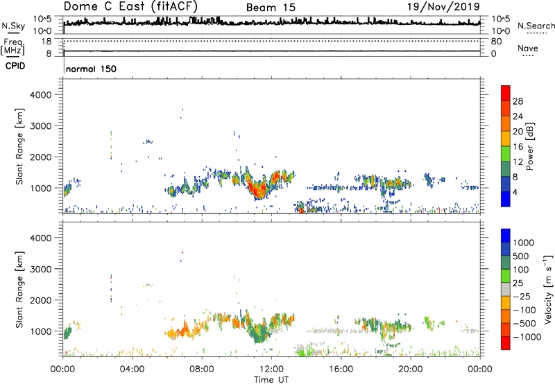Click the velocity color bar gray segment
Image resolution: width=555 pixels, height=384 pixels.
[506, 289]
